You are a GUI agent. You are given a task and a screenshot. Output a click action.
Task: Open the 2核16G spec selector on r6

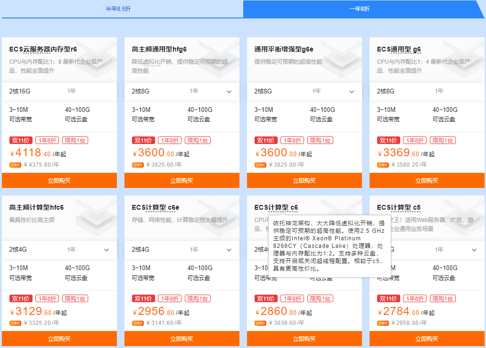[59, 91]
